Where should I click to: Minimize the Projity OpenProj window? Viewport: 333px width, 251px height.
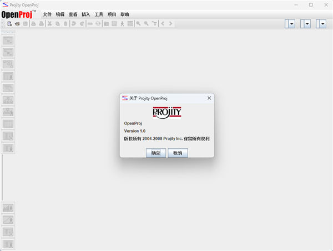point(296,4)
